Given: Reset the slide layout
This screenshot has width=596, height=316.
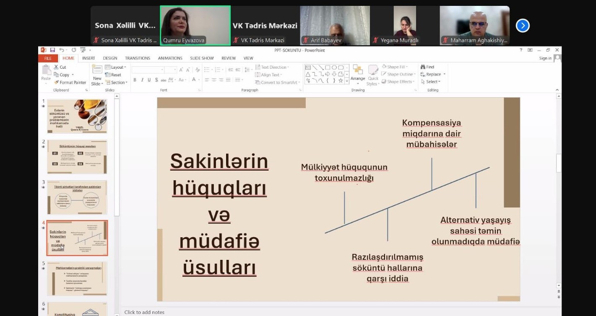Looking at the screenshot, I should 113,75.
